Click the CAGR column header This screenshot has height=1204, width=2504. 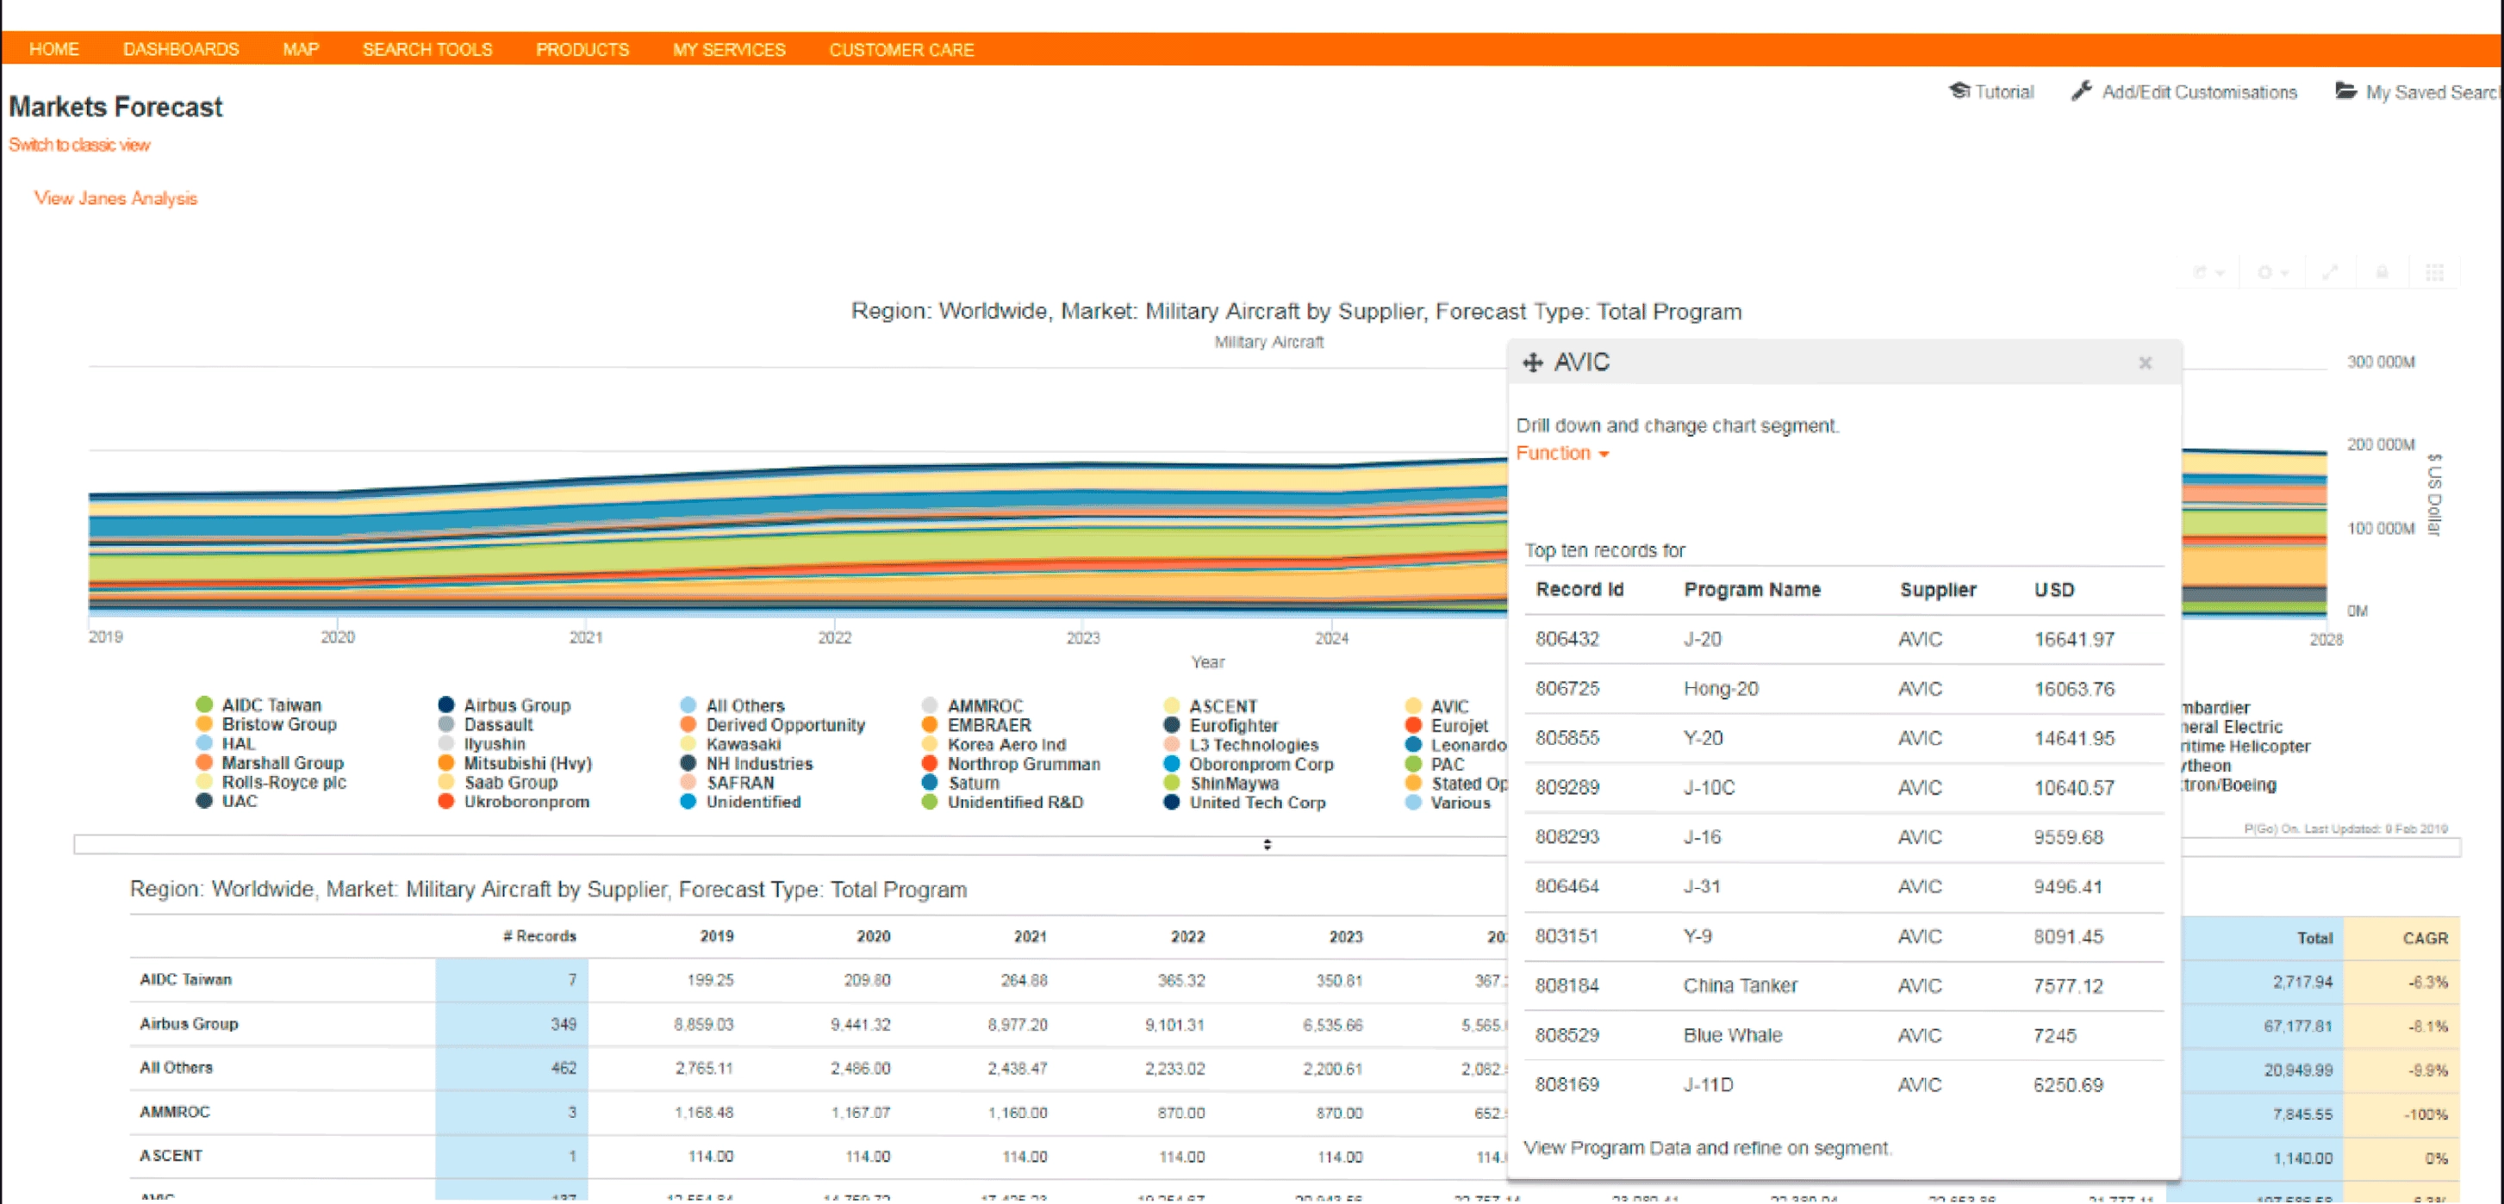coord(2424,938)
